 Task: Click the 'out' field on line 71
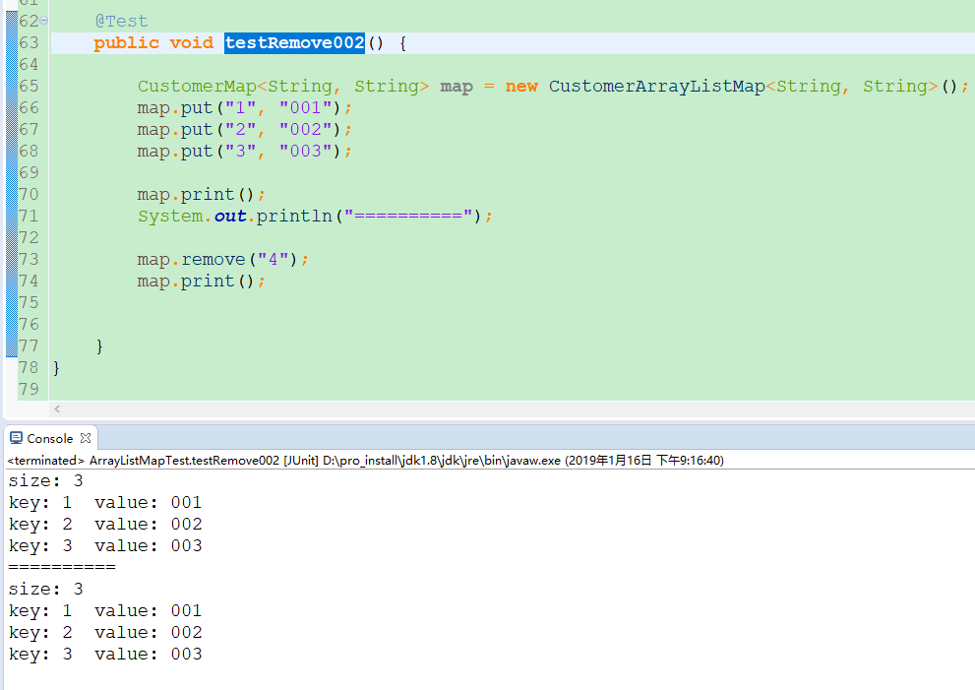pyautogui.click(x=230, y=216)
